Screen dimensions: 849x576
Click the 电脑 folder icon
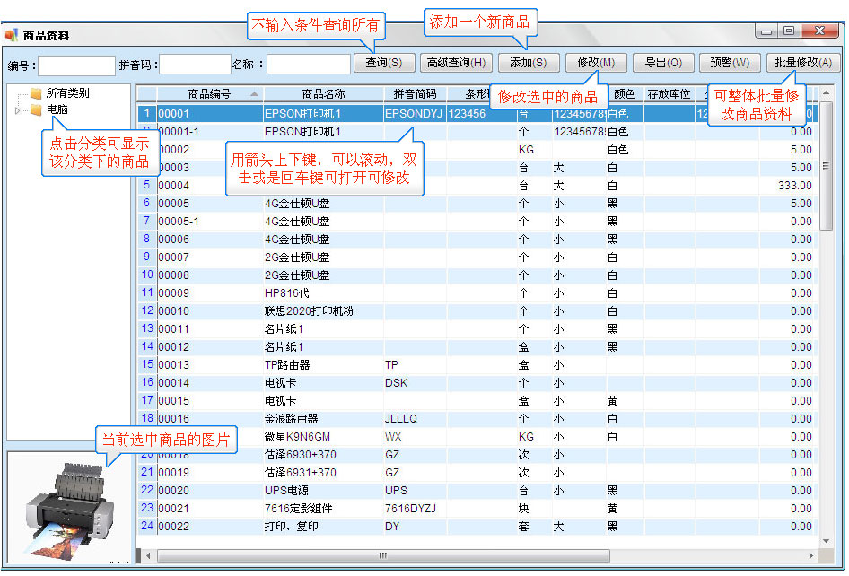[x=36, y=109]
